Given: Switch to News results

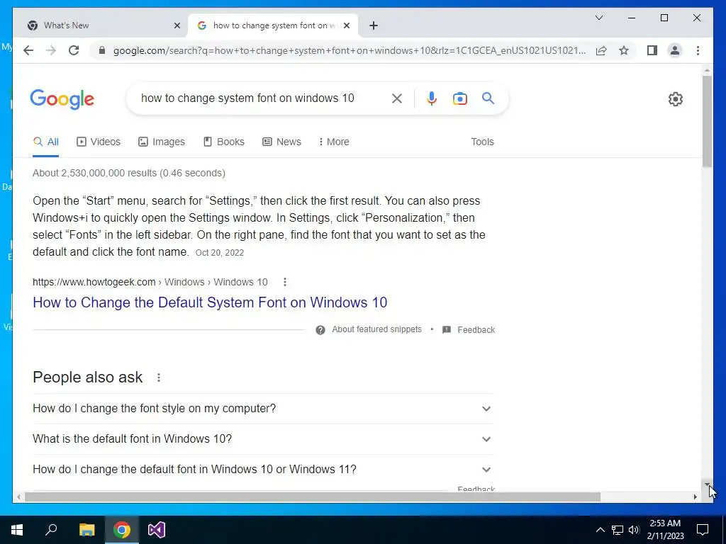Looking at the screenshot, I should coord(281,142).
